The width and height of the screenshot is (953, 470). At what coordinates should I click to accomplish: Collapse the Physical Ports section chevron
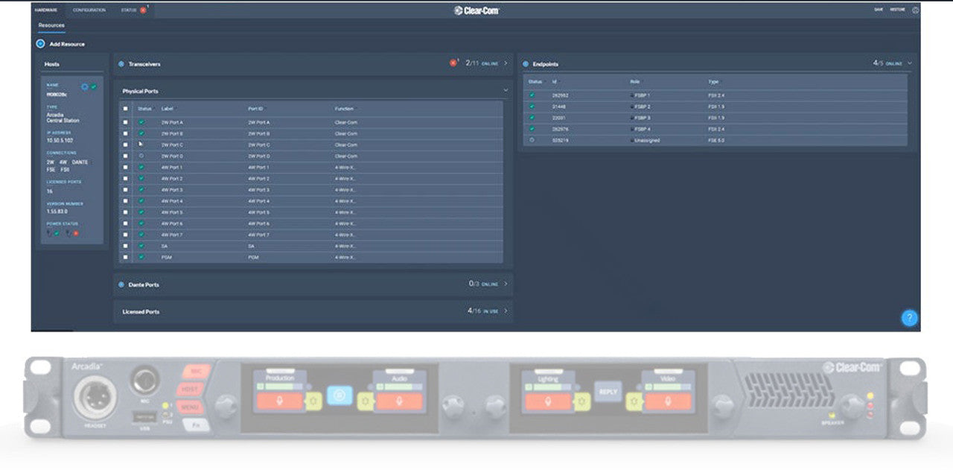pos(506,90)
